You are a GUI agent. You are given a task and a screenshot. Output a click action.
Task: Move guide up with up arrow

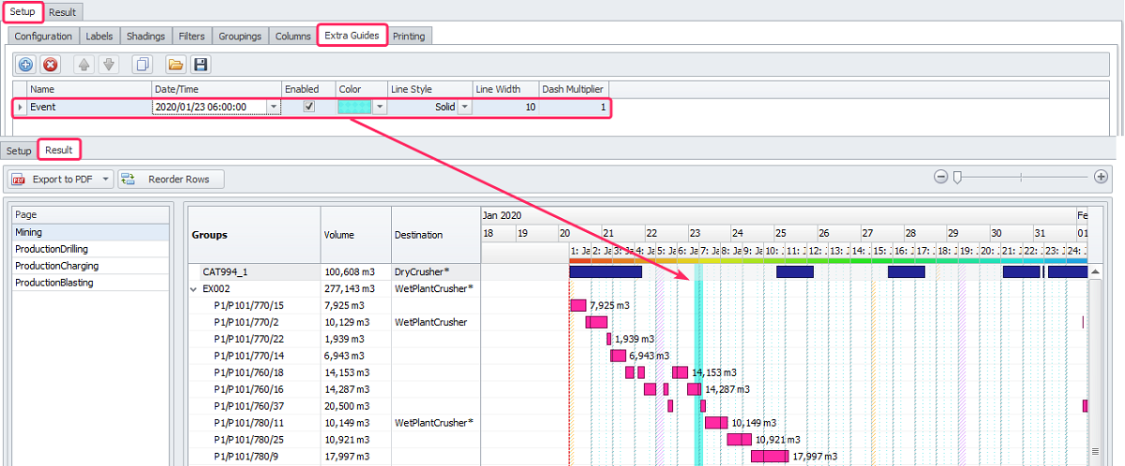pyautogui.click(x=82, y=65)
